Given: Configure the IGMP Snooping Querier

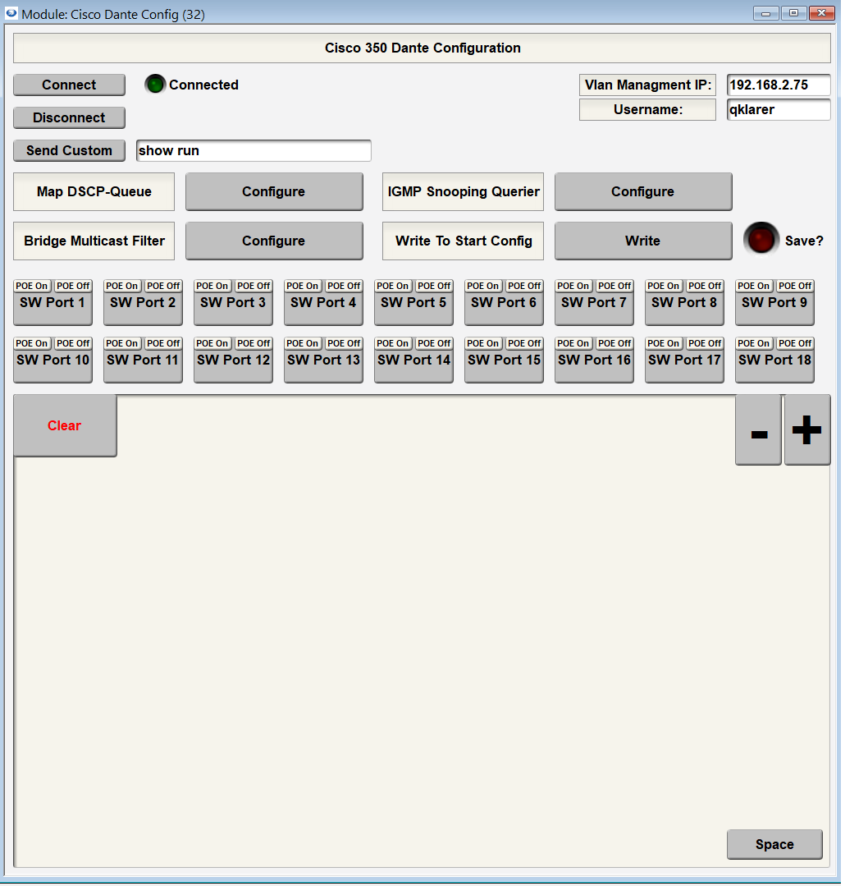Looking at the screenshot, I should (643, 191).
